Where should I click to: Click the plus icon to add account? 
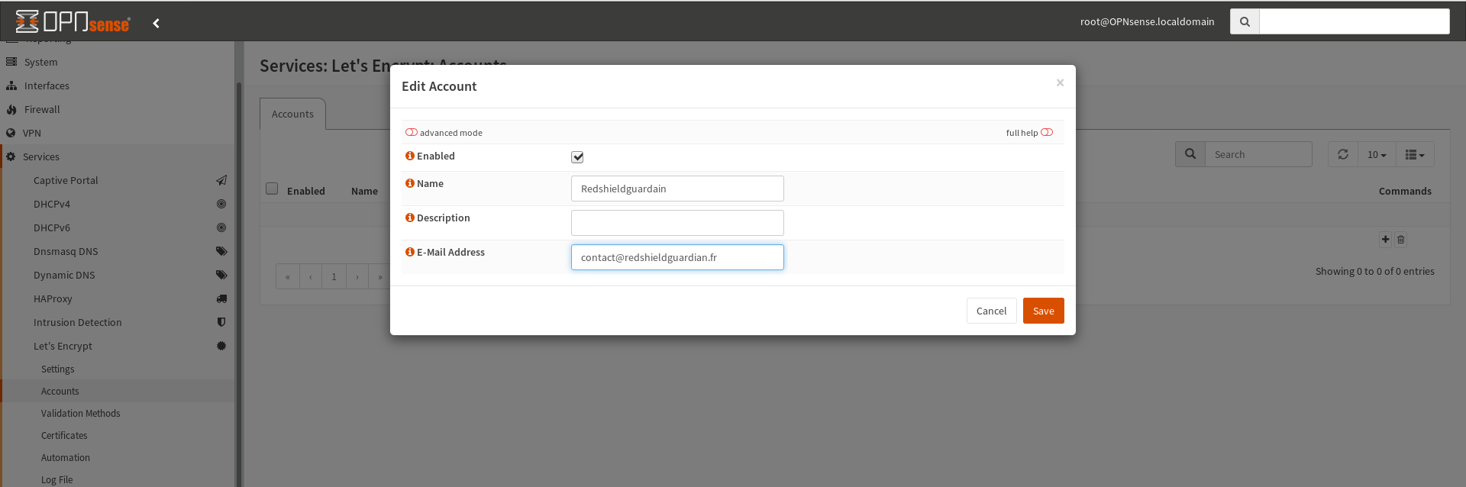[x=1385, y=240]
